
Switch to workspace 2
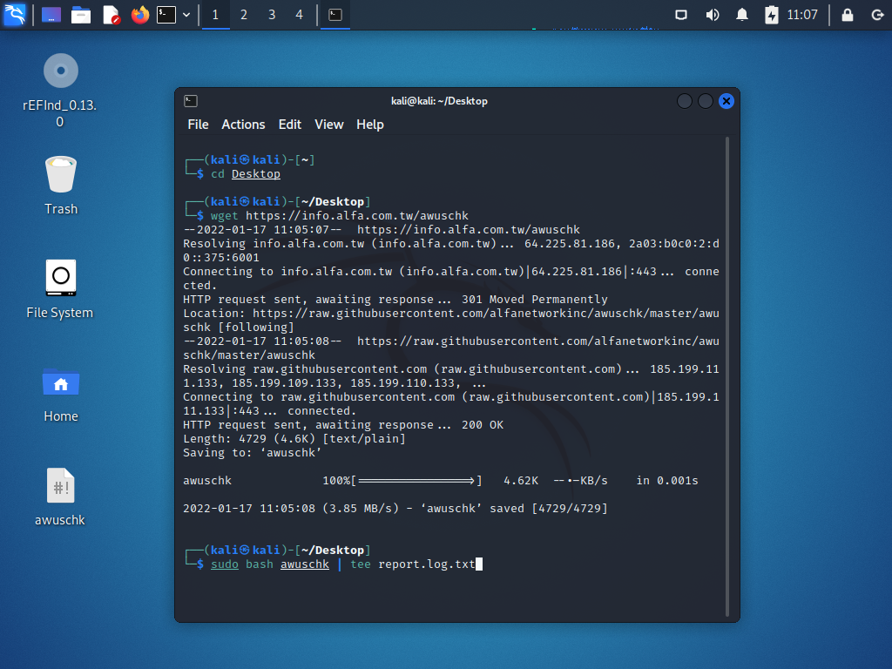click(x=244, y=15)
